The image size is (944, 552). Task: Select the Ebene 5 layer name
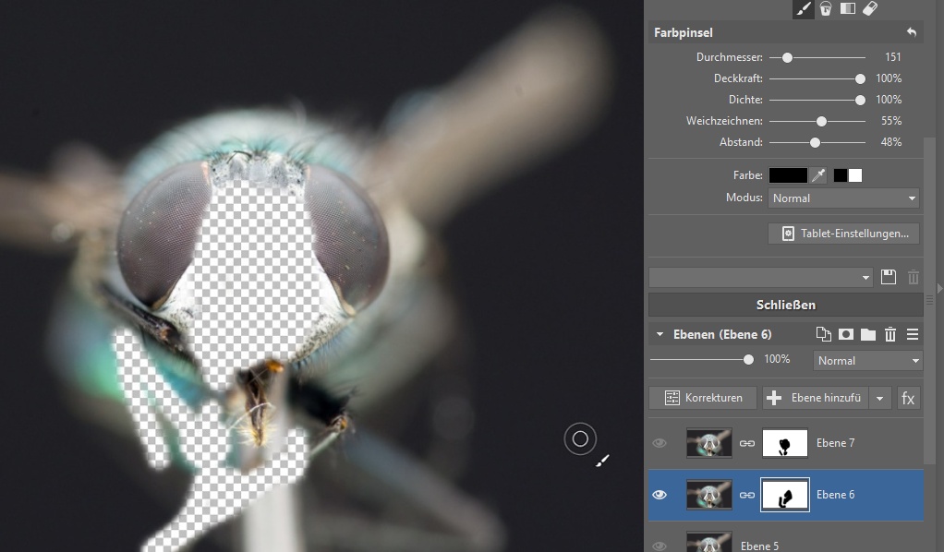759,546
